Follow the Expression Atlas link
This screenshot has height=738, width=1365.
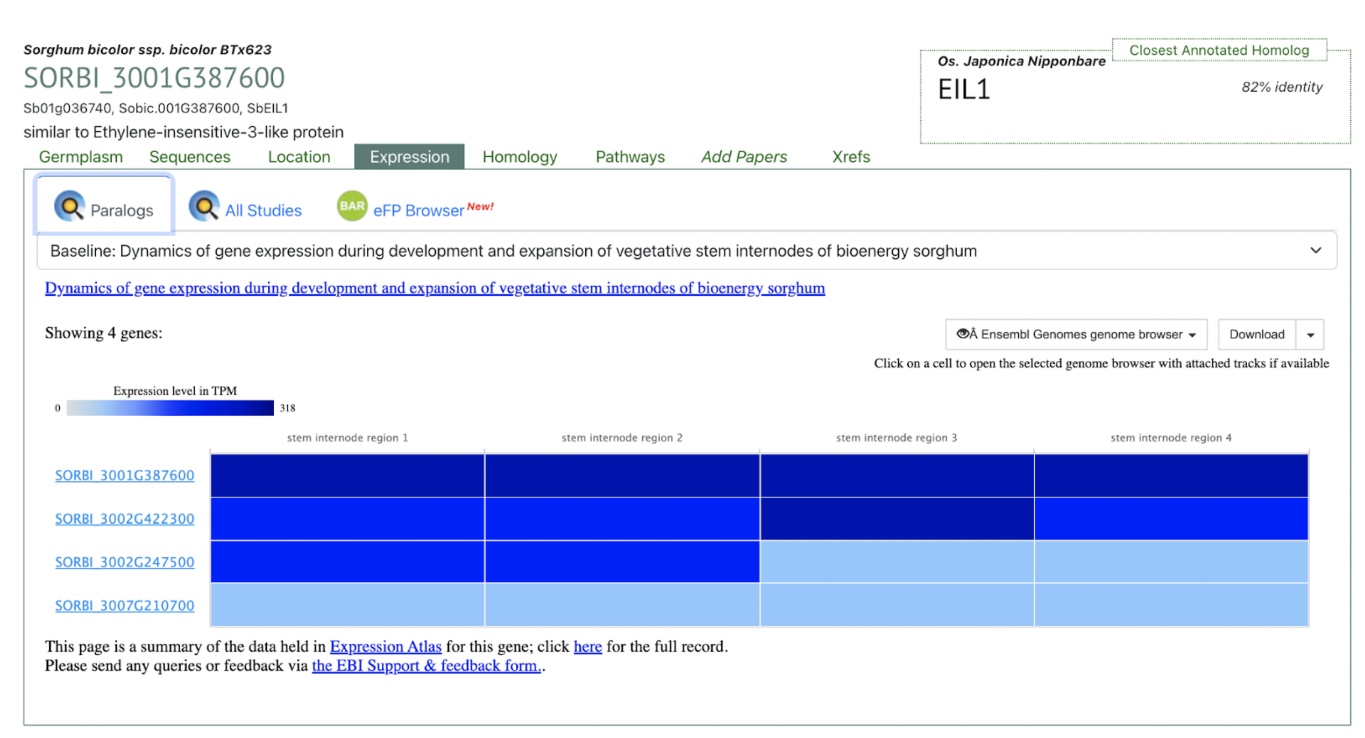[x=386, y=646]
